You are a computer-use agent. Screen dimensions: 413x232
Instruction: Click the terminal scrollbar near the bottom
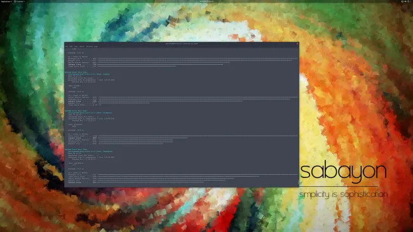pos(298,182)
